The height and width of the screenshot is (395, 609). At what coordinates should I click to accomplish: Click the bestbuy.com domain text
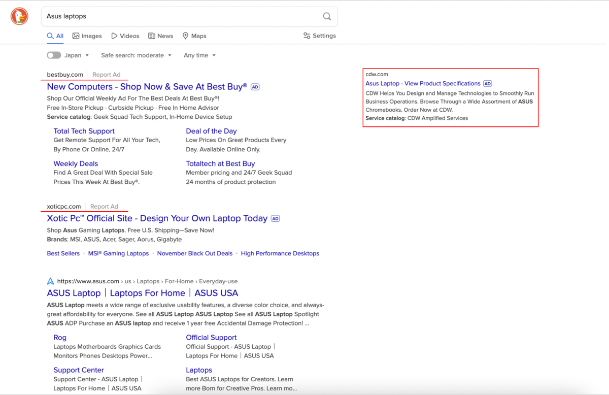pos(65,75)
